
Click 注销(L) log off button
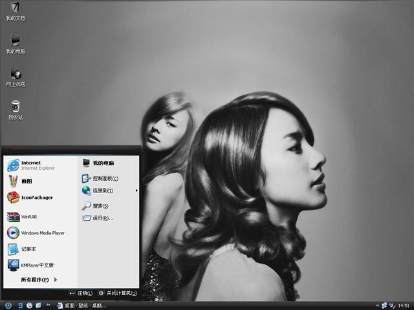[80, 293]
